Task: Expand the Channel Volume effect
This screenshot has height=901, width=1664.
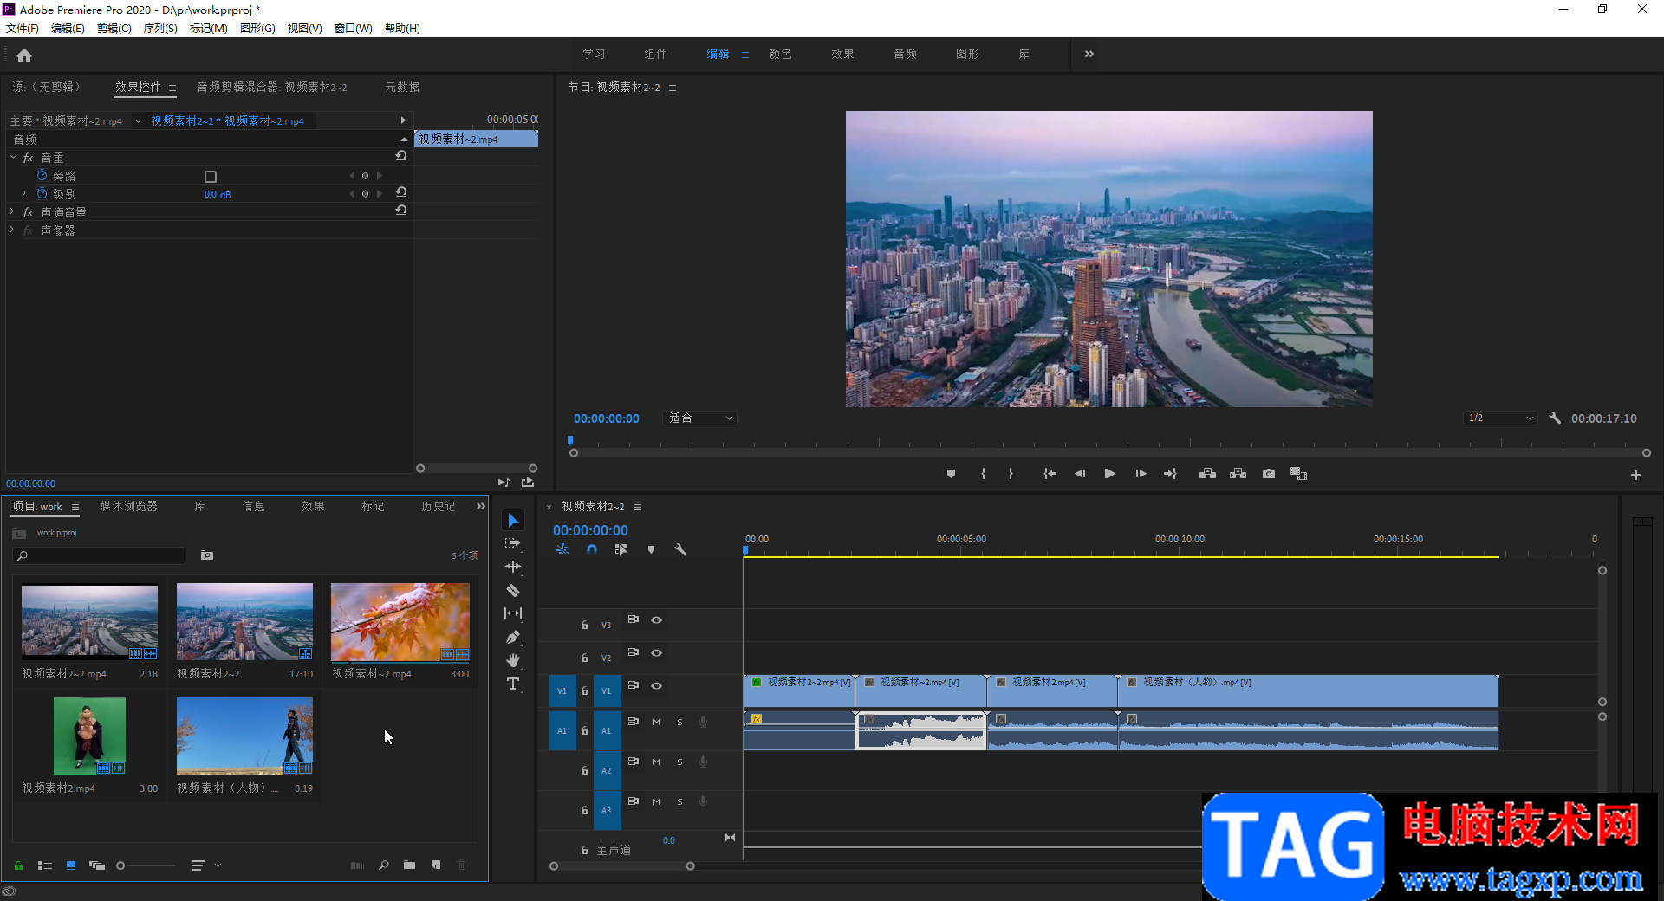Action: (12, 212)
